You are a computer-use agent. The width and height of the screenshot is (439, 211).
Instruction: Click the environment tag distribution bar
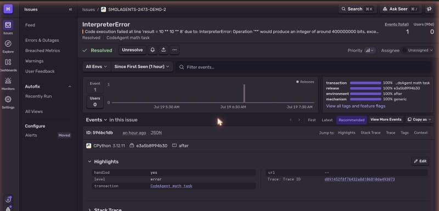pos(365,94)
